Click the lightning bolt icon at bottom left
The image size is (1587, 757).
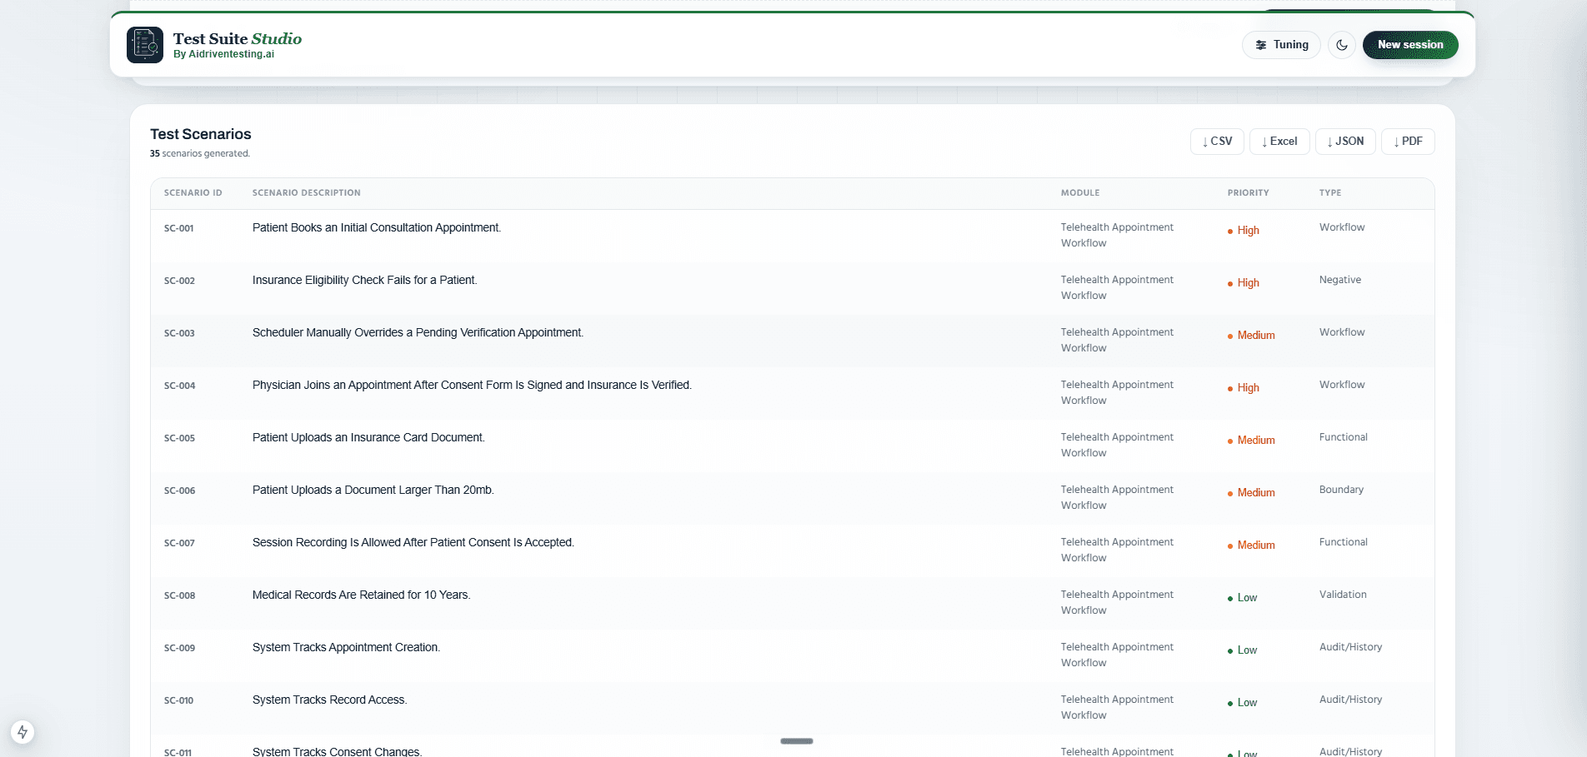pos(23,732)
